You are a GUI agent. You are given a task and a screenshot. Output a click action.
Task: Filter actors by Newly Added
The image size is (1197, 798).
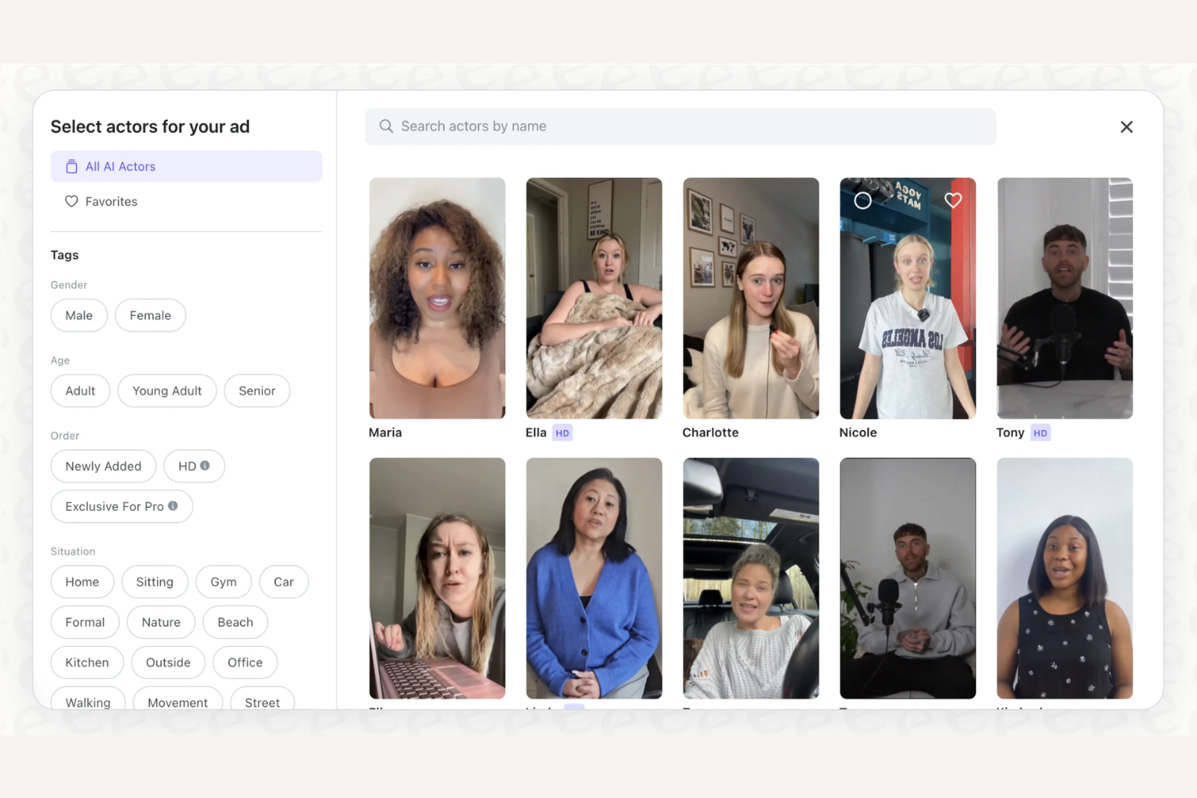[x=103, y=466]
